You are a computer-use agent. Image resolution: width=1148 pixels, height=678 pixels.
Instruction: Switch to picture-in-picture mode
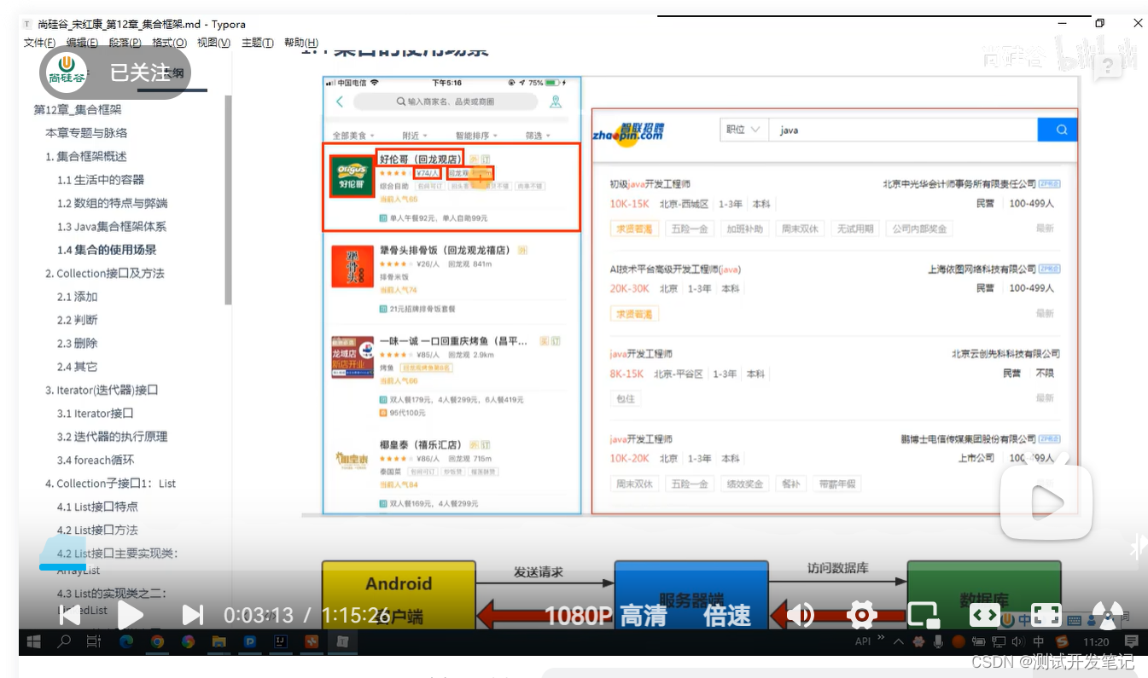coord(923,615)
